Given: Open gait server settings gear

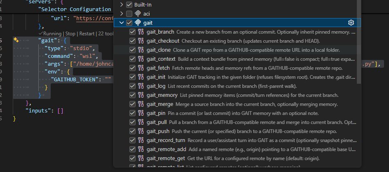Looking at the screenshot, I should 351,23.
